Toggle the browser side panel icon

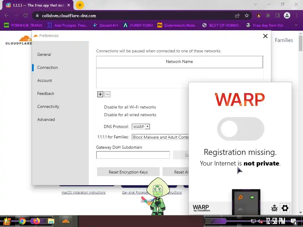point(278,15)
